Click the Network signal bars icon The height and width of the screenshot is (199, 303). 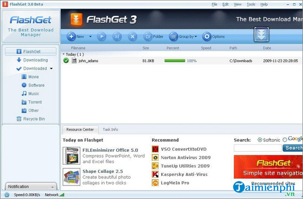(x=62, y=195)
